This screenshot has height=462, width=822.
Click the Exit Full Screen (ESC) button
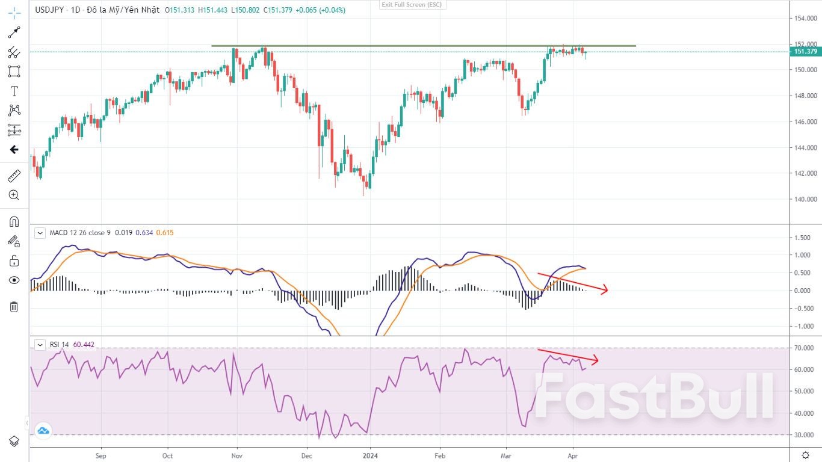click(410, 5)
